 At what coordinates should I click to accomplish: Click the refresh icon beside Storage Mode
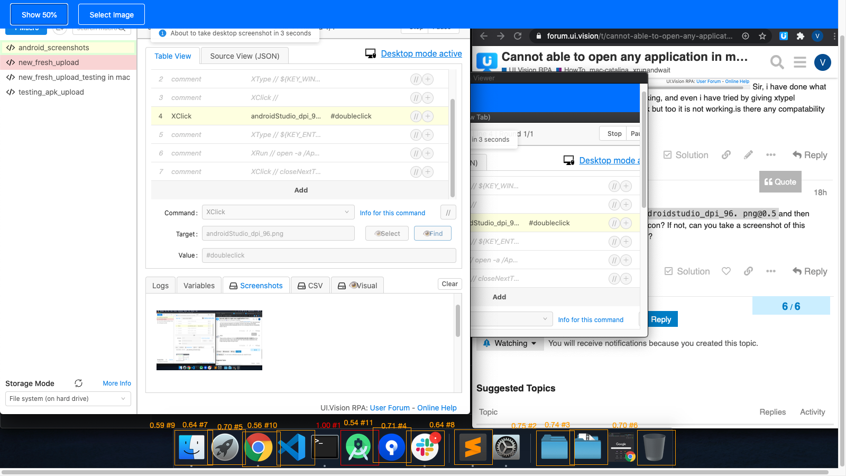[x=78, y=383]
